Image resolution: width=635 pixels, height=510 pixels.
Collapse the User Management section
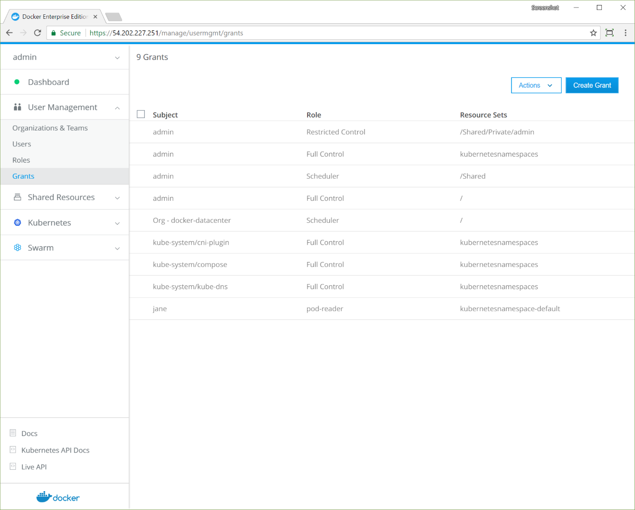point(117,108)
